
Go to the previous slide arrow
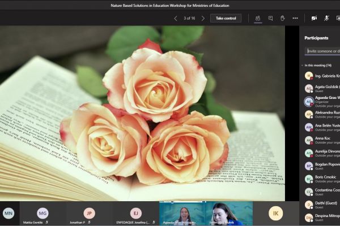coord(176,19)
